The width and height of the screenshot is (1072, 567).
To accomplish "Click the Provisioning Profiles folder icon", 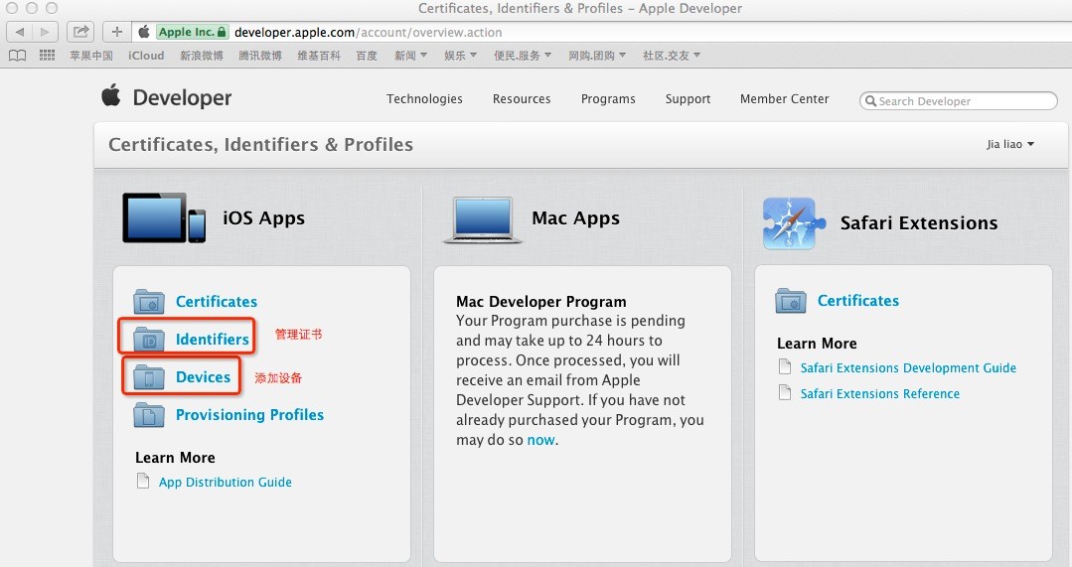I will point(148,415).
